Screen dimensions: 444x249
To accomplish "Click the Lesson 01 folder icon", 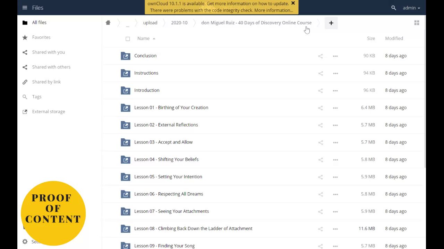I will [x=125, y=108].
